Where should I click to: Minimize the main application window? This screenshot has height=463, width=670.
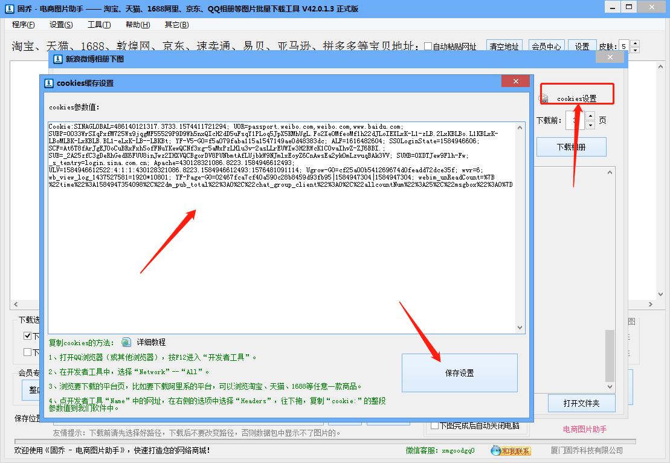(613, 7)
